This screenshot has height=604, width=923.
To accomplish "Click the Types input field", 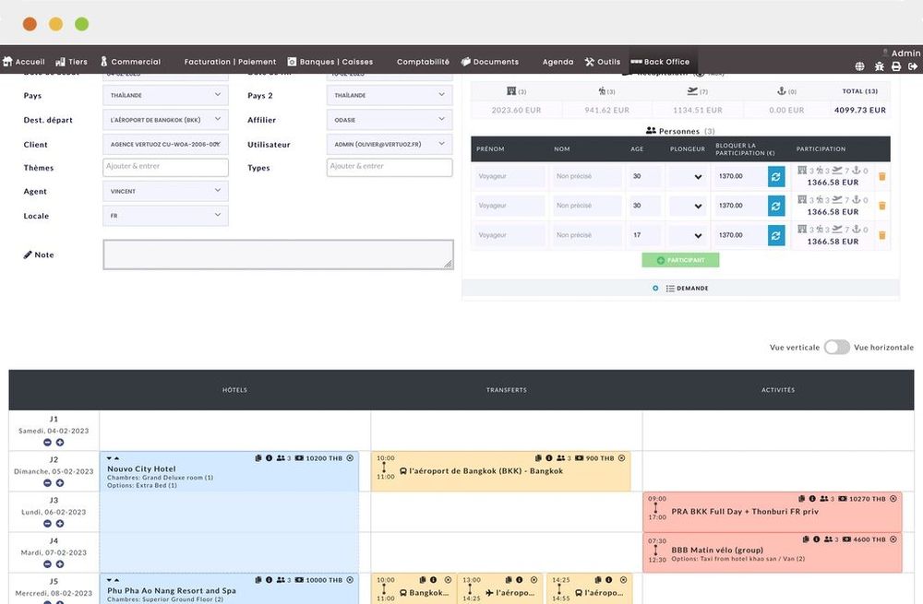I will tap(390, 167).
